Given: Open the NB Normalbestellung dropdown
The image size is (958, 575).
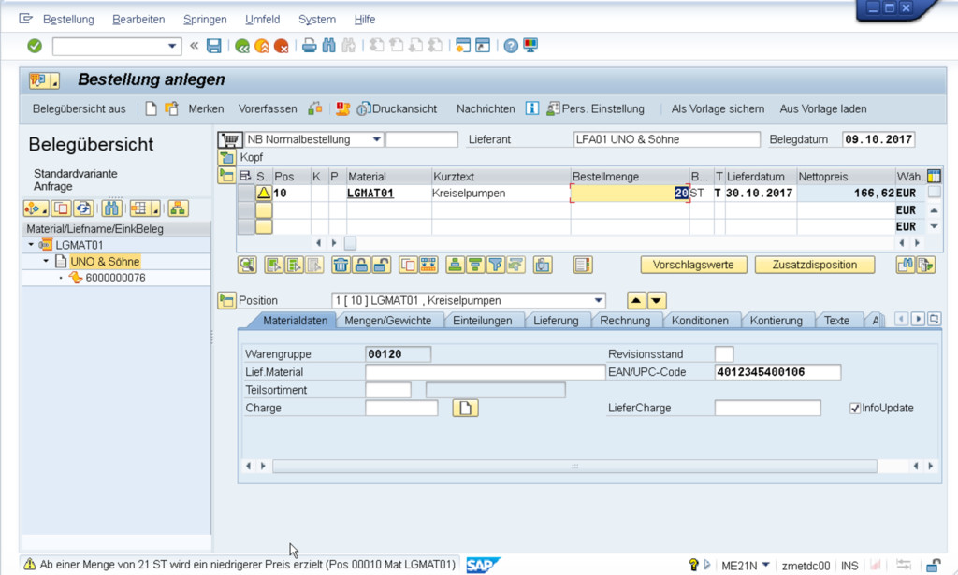Looking at the screenshot, I should click(x=376, y=139).
